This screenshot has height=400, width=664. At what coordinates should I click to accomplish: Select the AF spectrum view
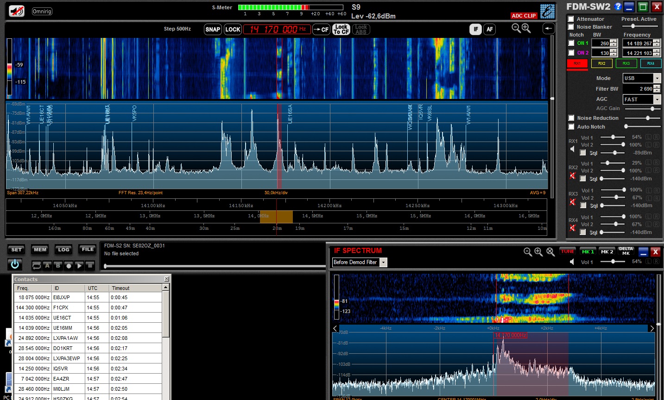pyautogui.click(x=489, y=29)
